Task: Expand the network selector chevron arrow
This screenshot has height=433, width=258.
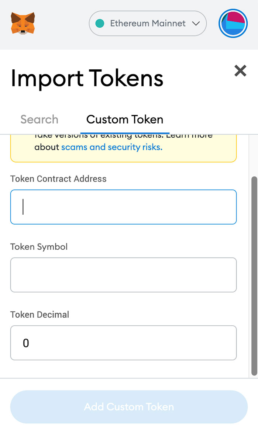Action: pos(196,24)
